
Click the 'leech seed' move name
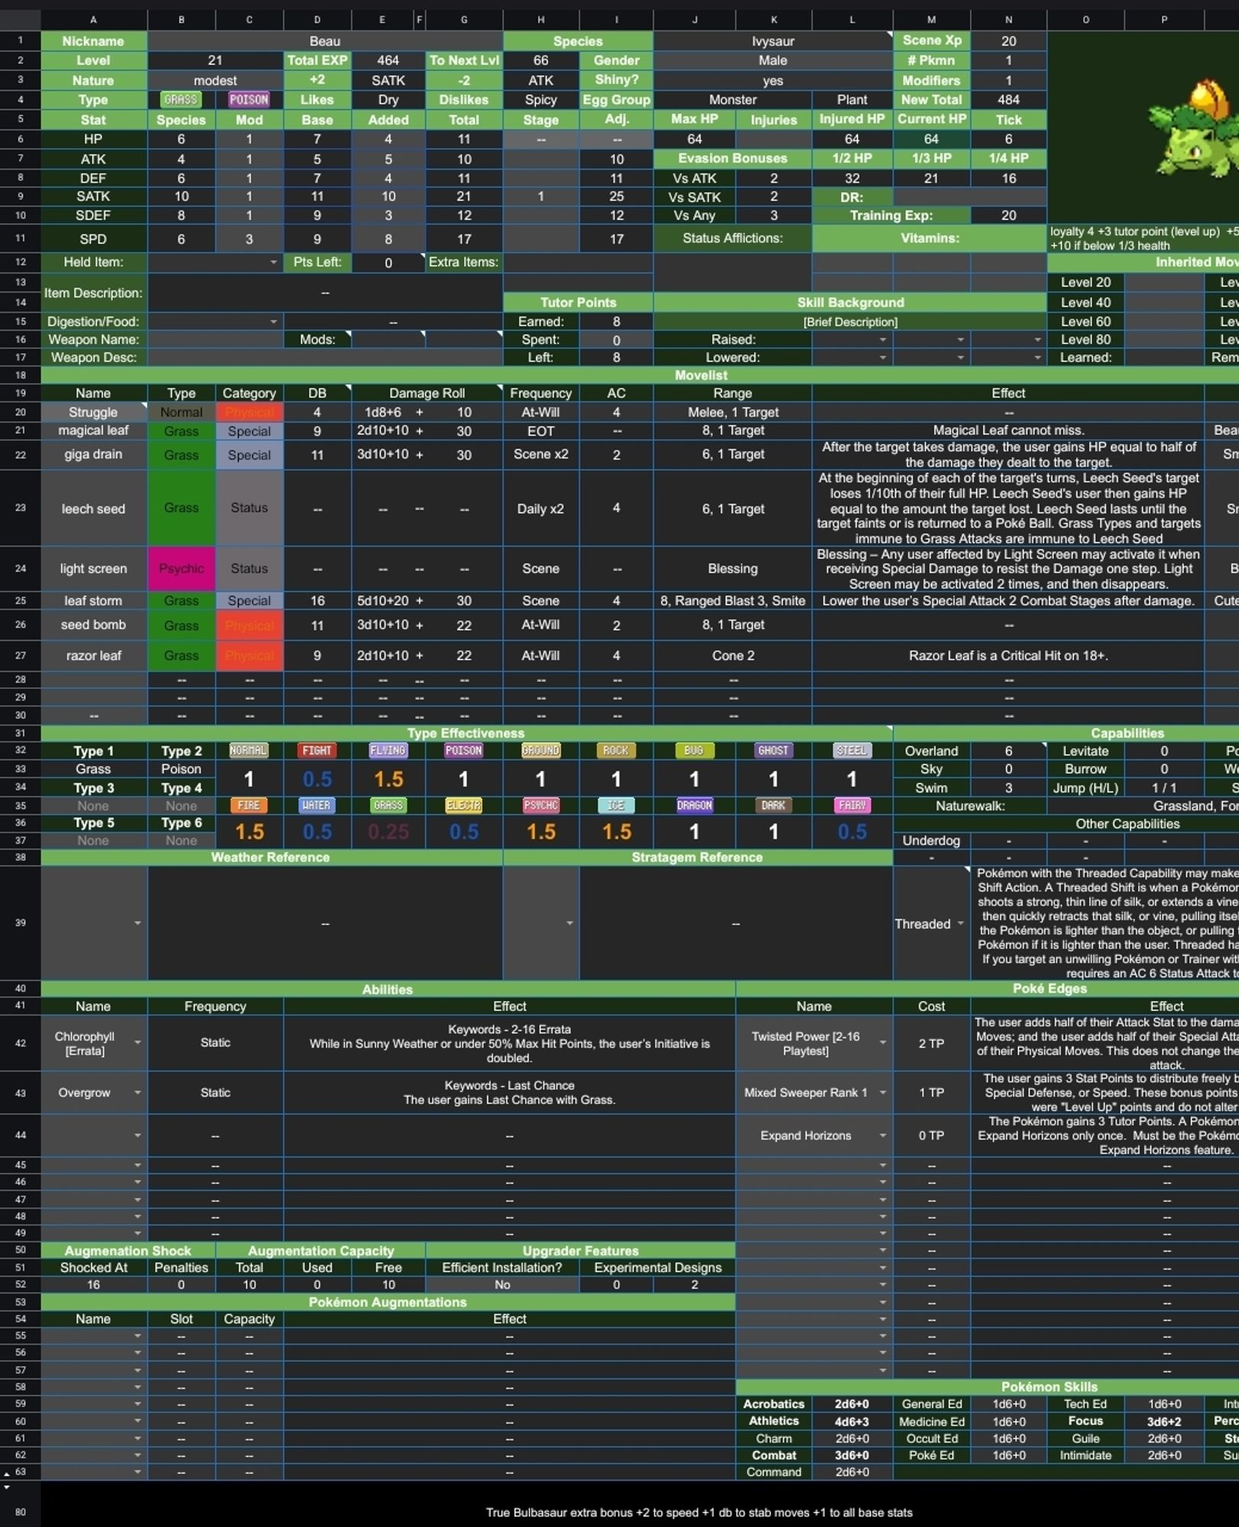(94, 508)
